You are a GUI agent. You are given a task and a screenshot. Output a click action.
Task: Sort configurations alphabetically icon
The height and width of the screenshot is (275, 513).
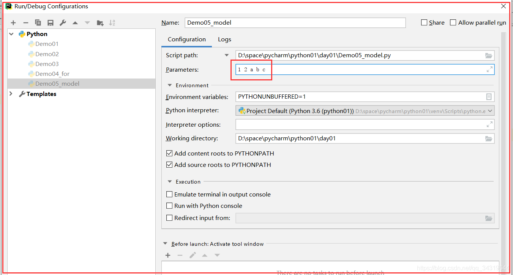(112, 23)
